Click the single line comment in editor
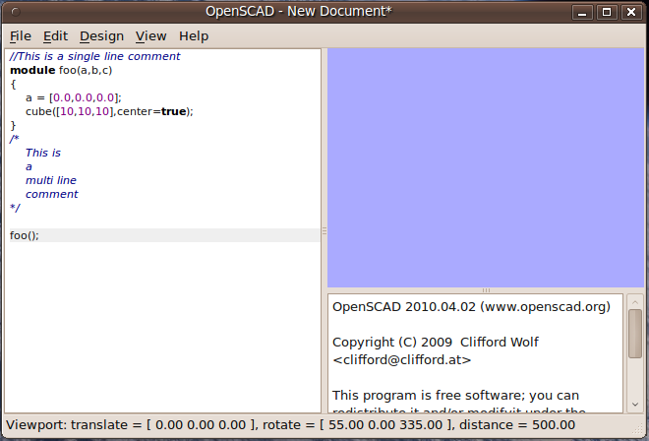The width and height of the screenshot is (649, 441). click(x=95, y=56)
